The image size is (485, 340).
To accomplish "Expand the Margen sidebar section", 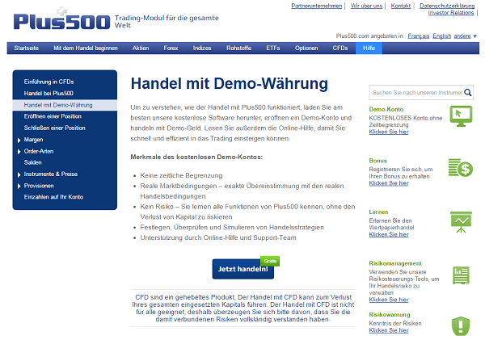I will coord(19,140).
